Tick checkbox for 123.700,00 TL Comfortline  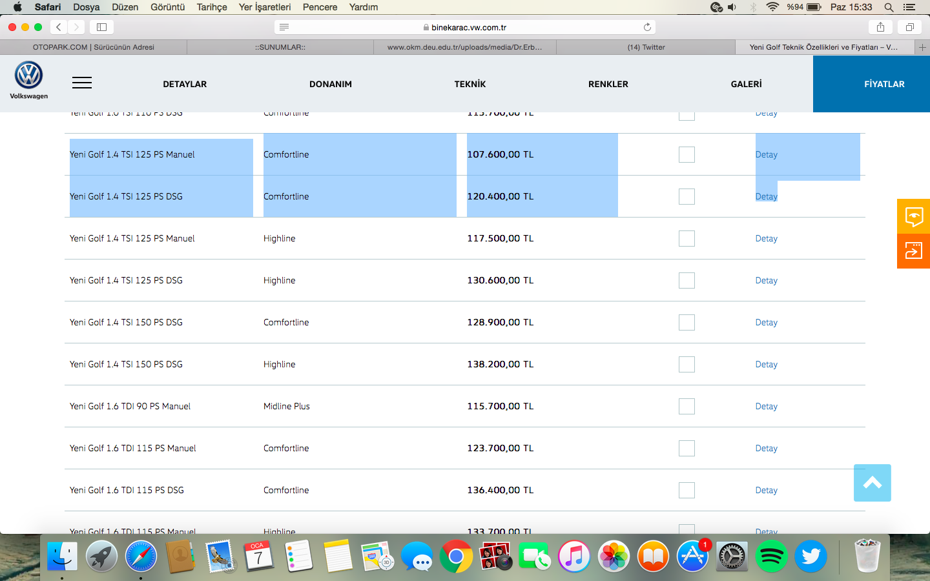(x=687, y=448)
